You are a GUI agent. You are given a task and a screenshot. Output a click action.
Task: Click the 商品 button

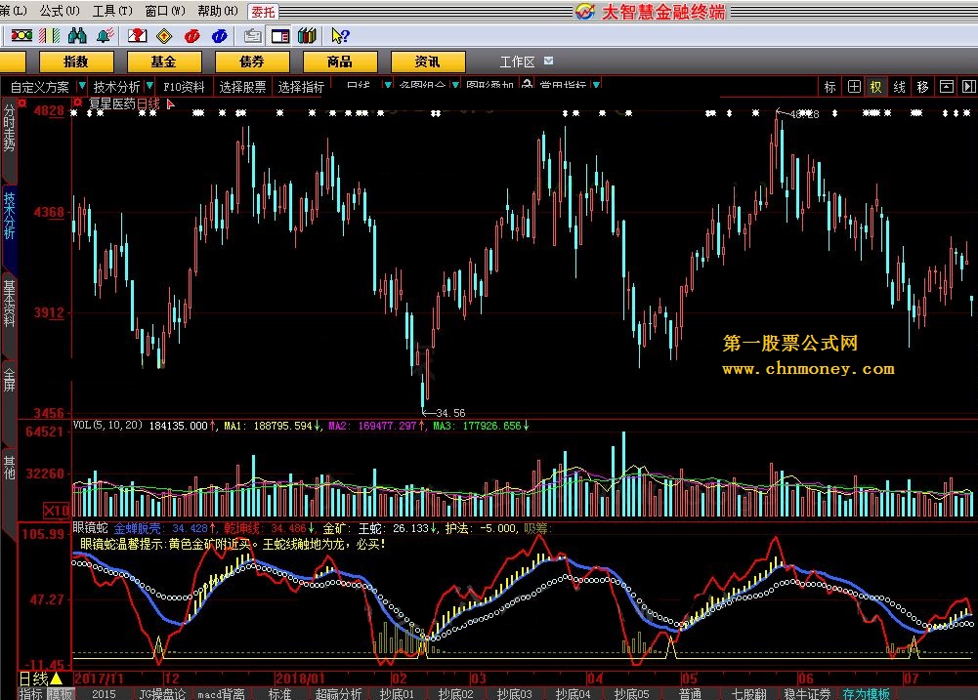pyautogui.click(x=340, y=62)
